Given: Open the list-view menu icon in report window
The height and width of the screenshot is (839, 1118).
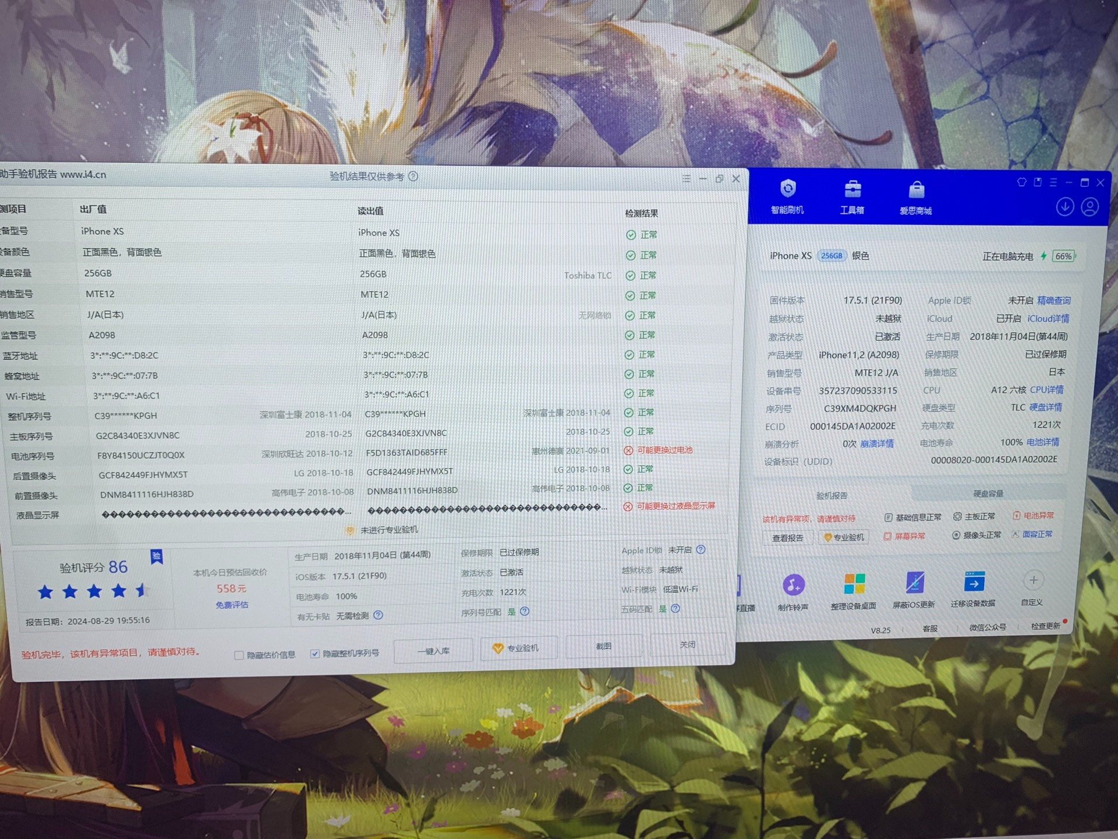Looking at the screenshot, I should coord(687,179).
